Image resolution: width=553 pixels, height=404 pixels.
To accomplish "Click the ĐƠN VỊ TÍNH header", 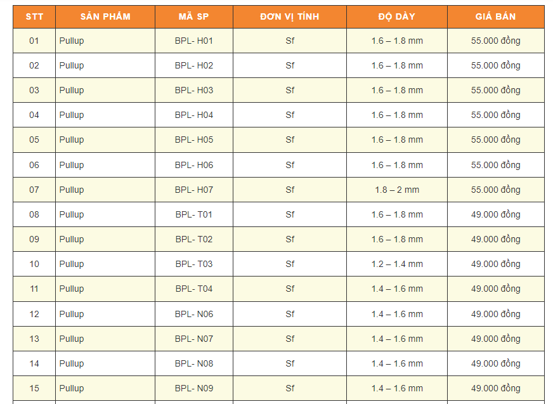I will click(289, 16).
